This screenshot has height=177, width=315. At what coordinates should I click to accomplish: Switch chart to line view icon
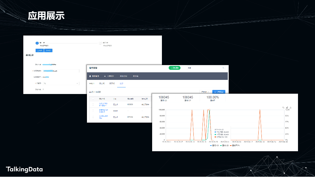tap(283, 108)
